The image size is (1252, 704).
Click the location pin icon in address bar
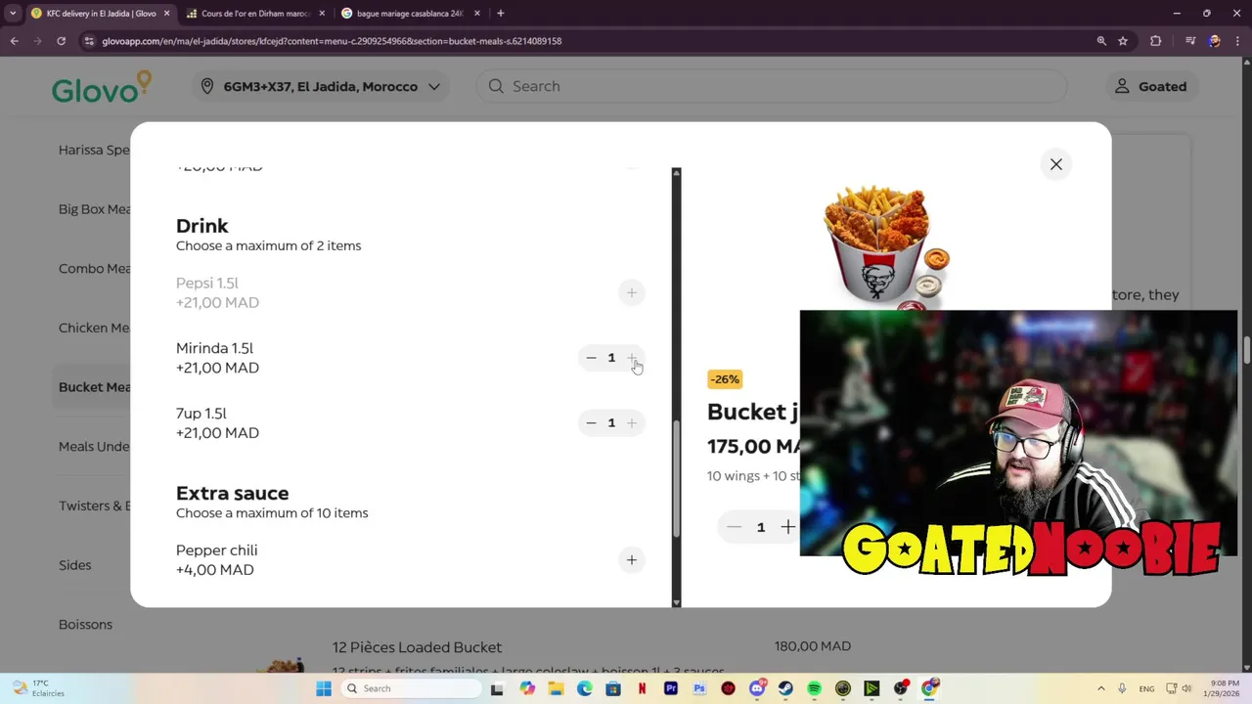(x=207, y=86)
